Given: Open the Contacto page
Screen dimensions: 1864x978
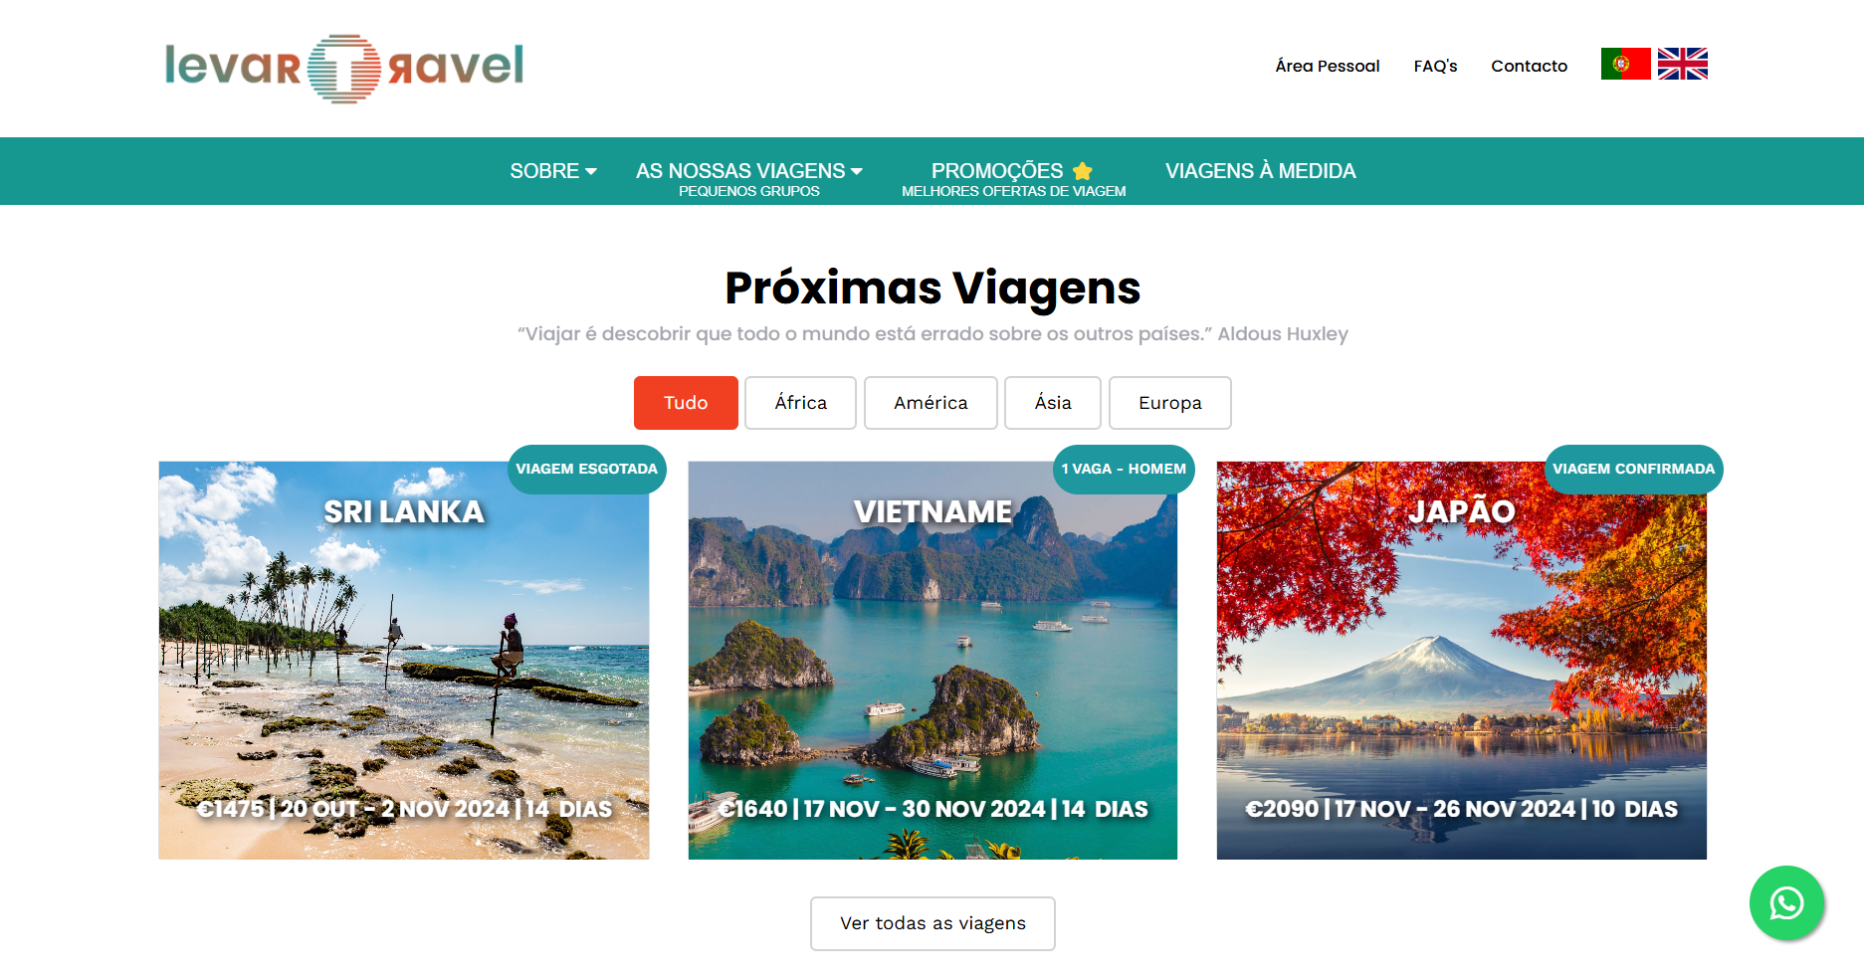Looking at the screenshot, I should click(1529, 66).
